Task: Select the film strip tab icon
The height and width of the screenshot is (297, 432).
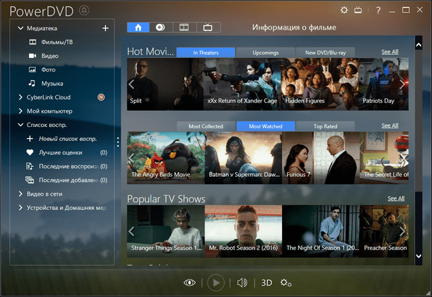Action: 184,27
